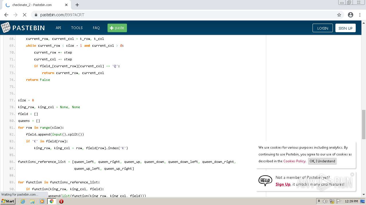Close the Hello membership popup
366x205 pixels.
point(352,174)
